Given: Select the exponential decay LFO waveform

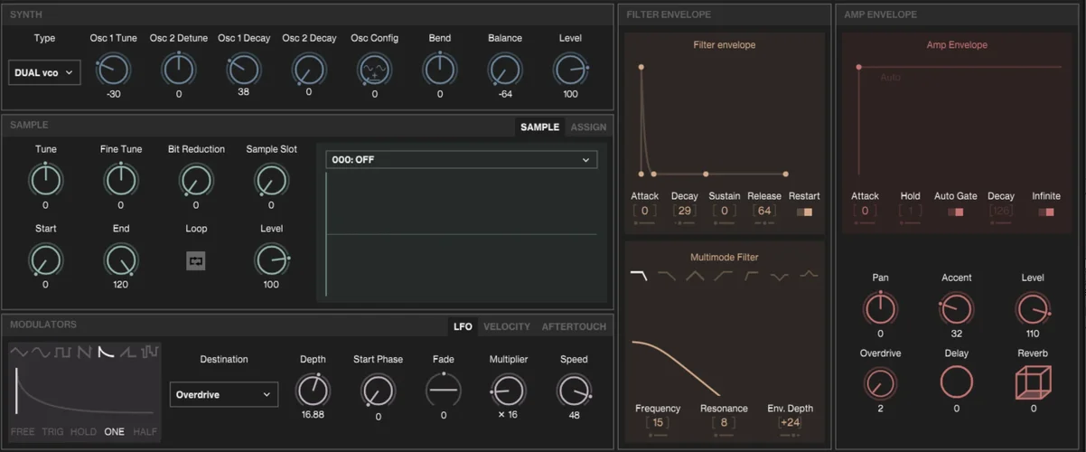Looking at the screenshot, I should point(106,352).
